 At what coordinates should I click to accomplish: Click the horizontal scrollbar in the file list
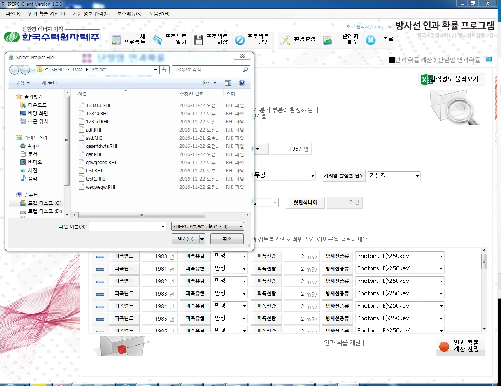pyautogui.click(x=142, y=215)
